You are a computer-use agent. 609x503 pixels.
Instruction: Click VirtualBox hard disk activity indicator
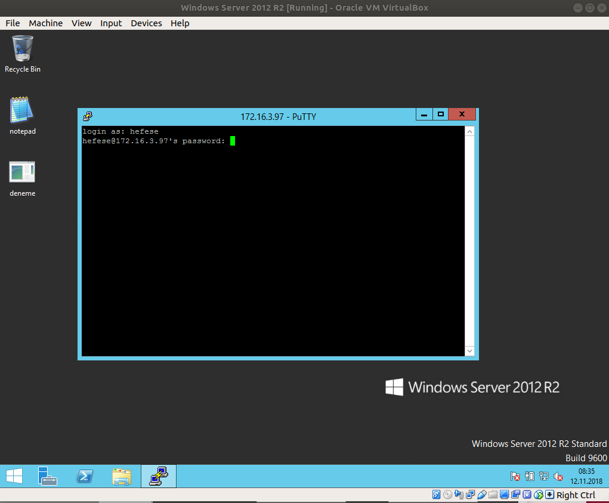coord(436,495)
